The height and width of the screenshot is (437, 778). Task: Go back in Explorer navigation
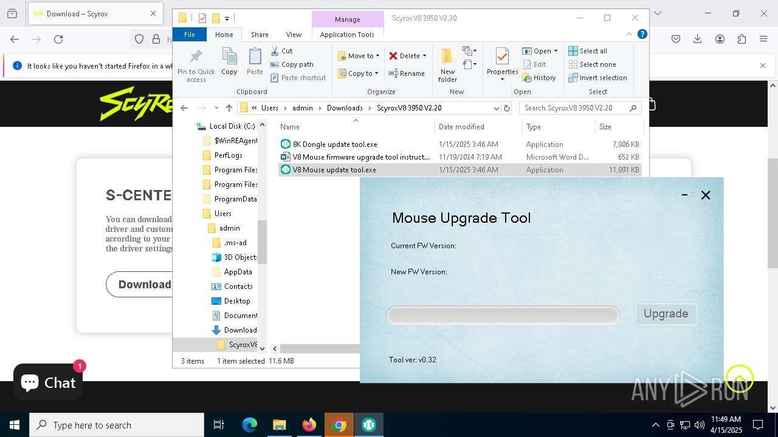point(184,108)
